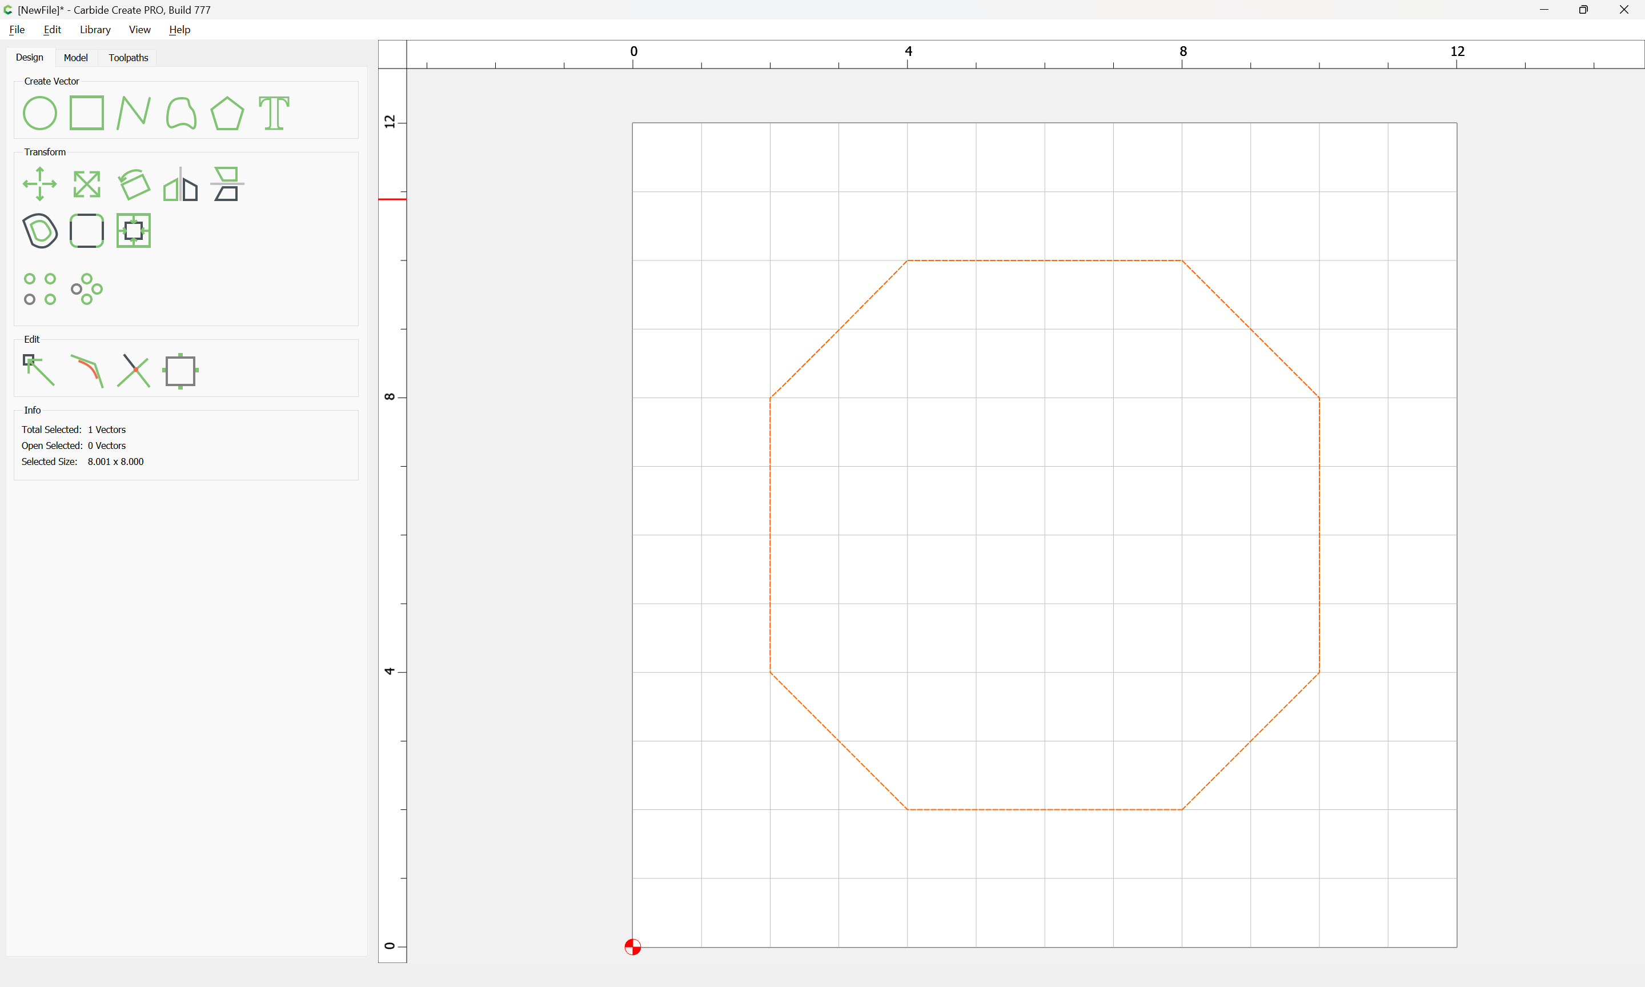This screenshot has width=1645, height=987.
Task: Select the Circle vector tool
Action: (40, 113)
